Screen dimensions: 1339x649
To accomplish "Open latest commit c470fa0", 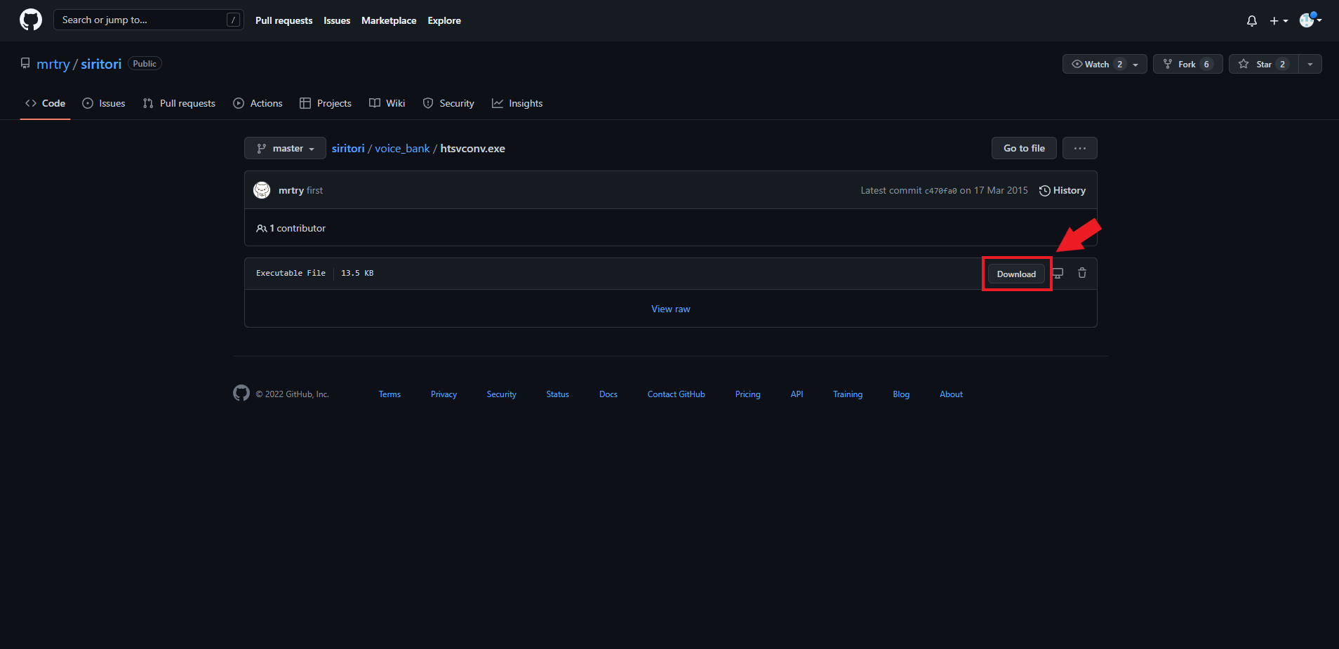I will click(x=940, y=191).
